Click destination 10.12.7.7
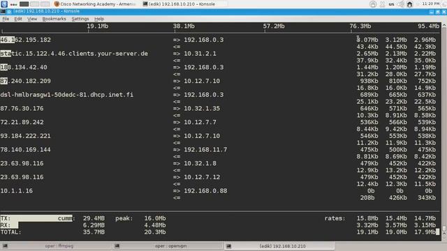The image size is (447, 251). (x=200, y=123)
